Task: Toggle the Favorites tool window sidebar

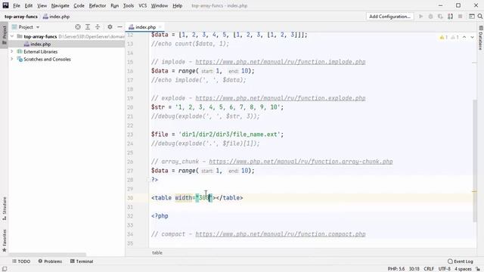Action: click(5, 240)
